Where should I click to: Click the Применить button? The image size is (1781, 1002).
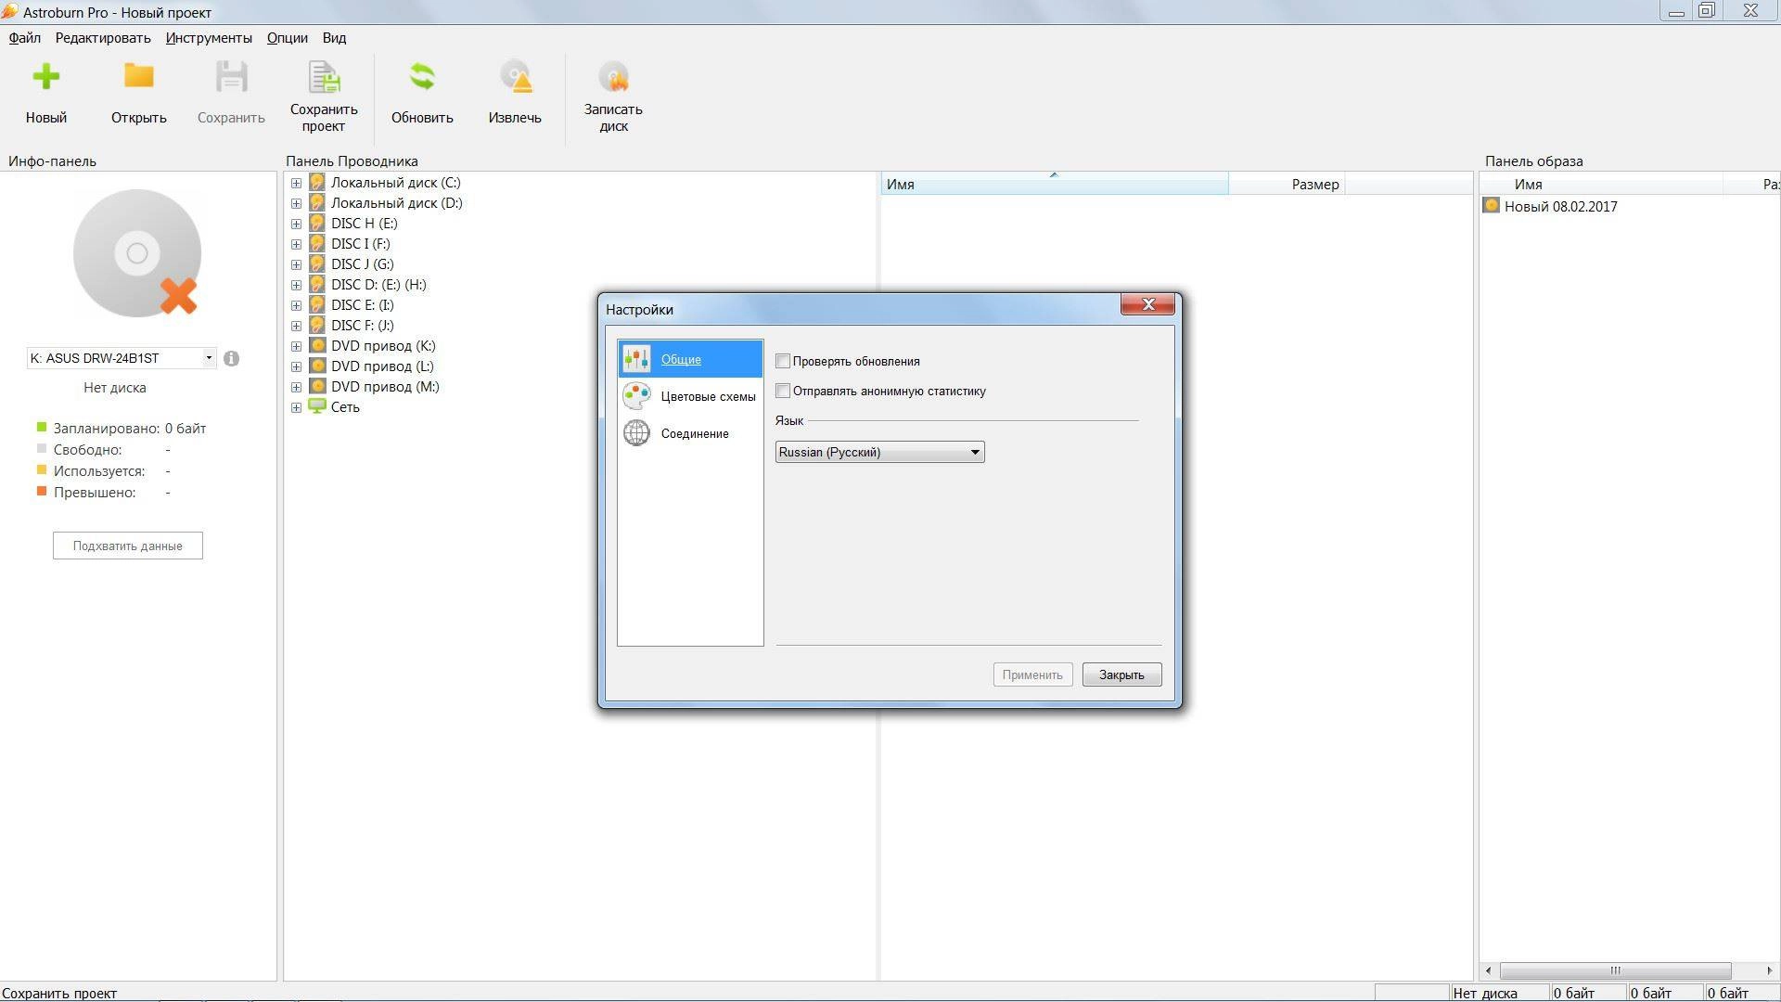[x=1032, y=674]
